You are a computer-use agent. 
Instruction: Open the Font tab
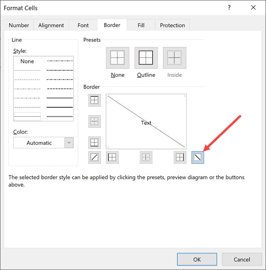click(83, 25)
